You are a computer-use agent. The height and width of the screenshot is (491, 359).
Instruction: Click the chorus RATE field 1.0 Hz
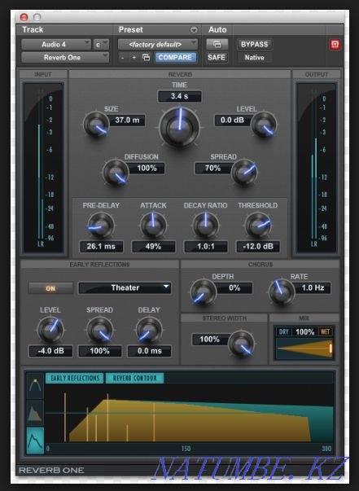[312, 287]
